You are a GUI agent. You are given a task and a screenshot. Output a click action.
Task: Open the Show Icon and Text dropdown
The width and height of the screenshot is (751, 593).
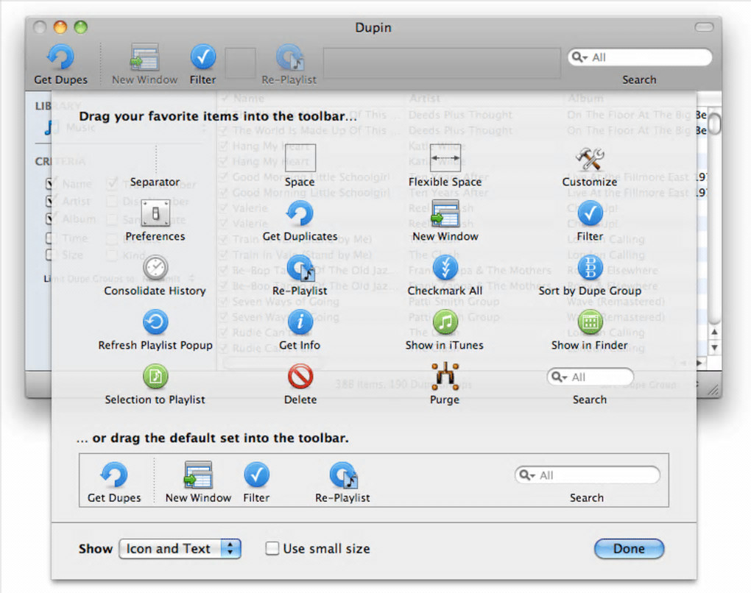180,549
